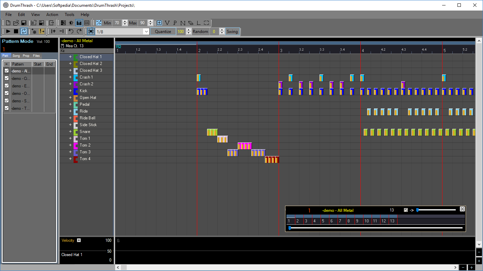Switch to the Song tab
The height and width of the screenshot is (271, 483).
[16, 56]
